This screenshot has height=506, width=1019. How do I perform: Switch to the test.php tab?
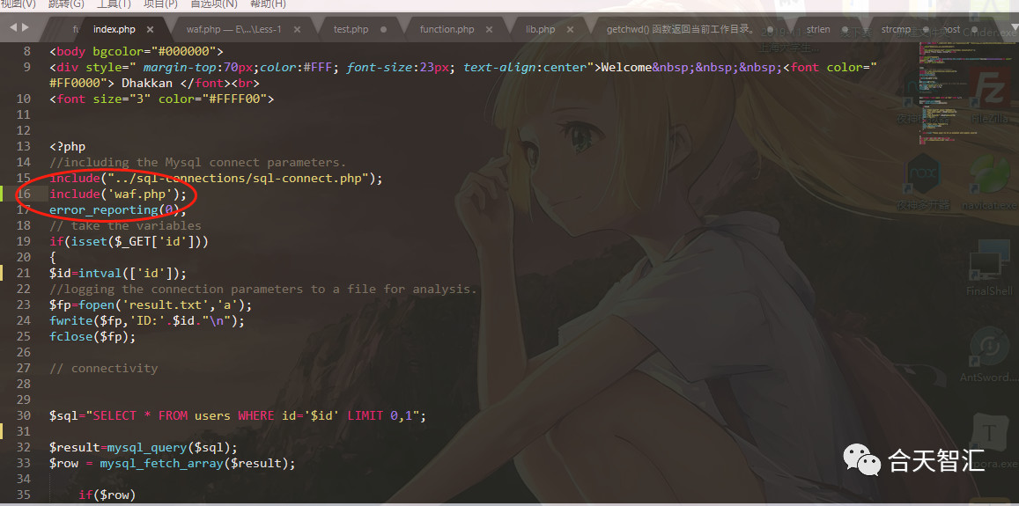(x=351, y=29)
